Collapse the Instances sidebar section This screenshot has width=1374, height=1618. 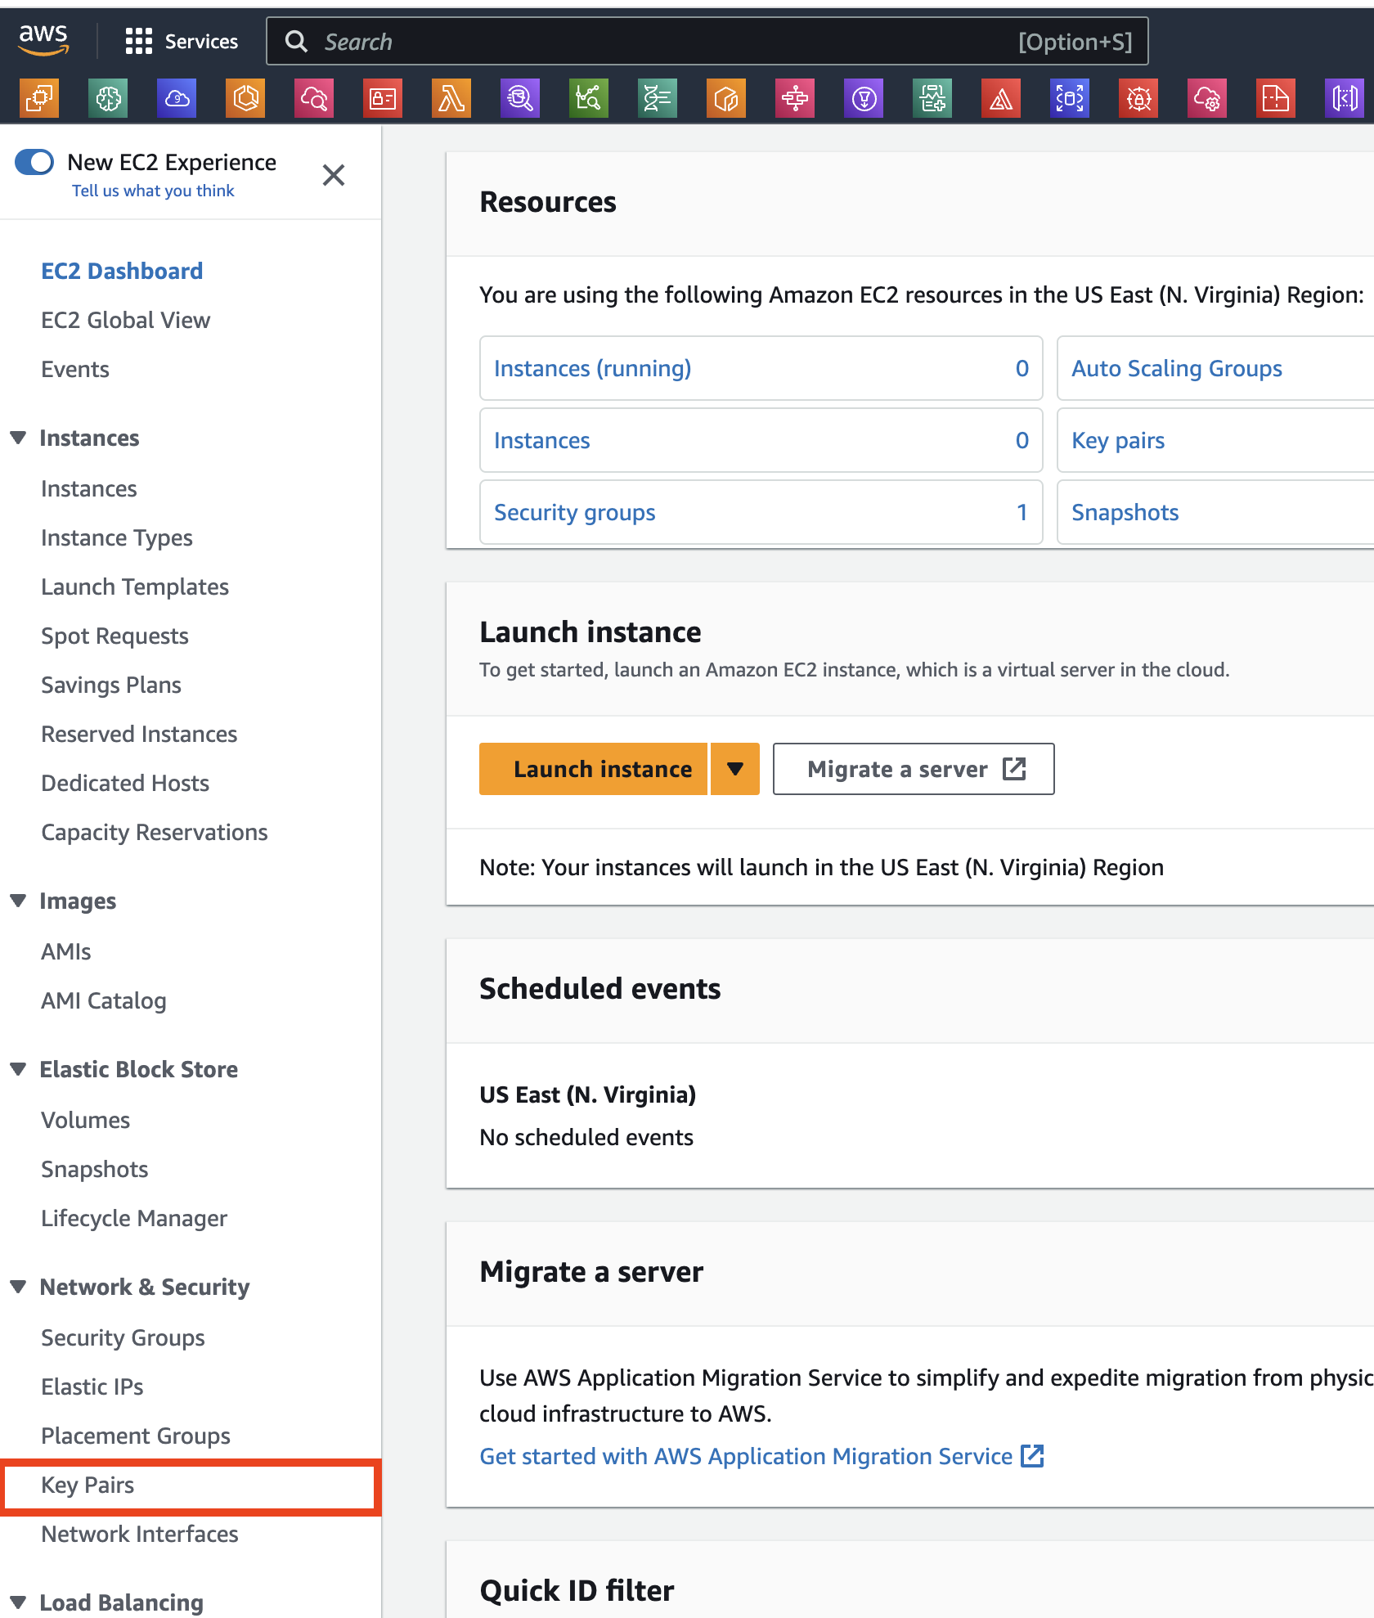click(x=18, y=438)
